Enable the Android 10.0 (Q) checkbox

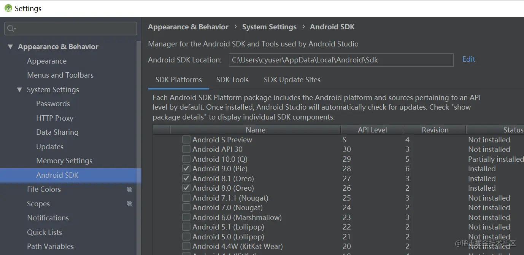[x=186, y=159]
